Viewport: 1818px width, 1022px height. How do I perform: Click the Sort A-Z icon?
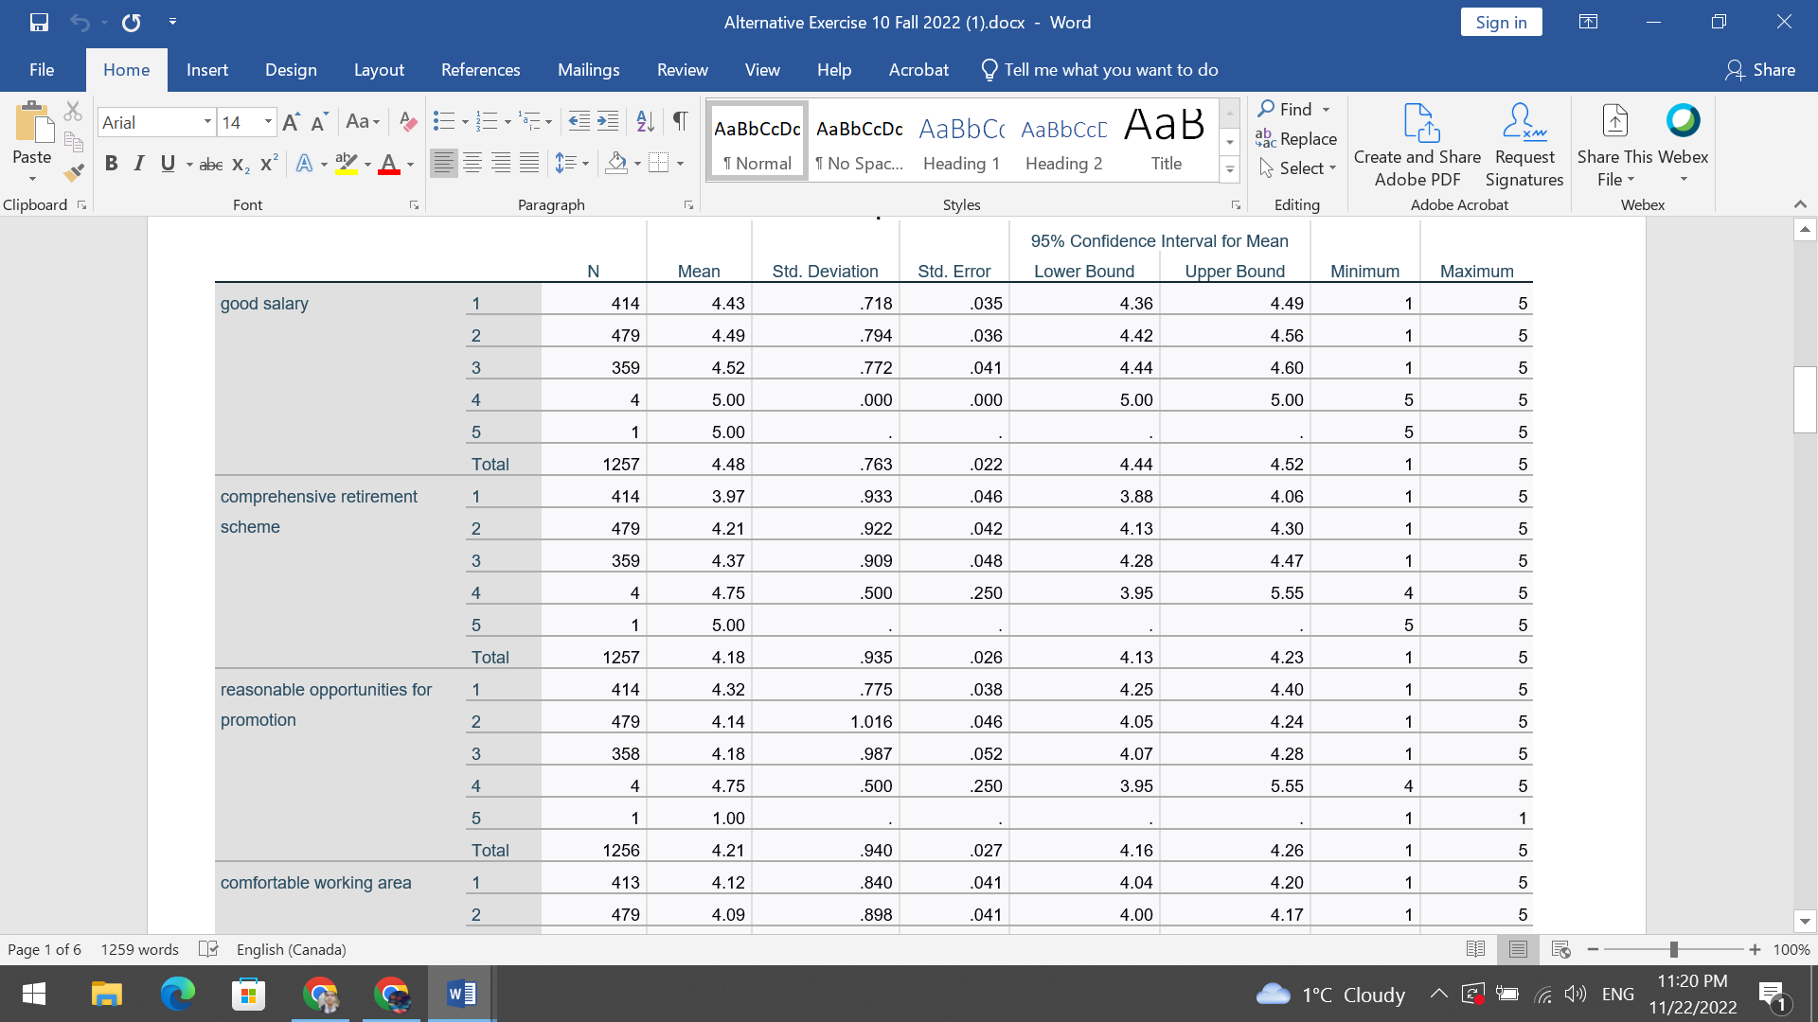[x=645, y=121]
